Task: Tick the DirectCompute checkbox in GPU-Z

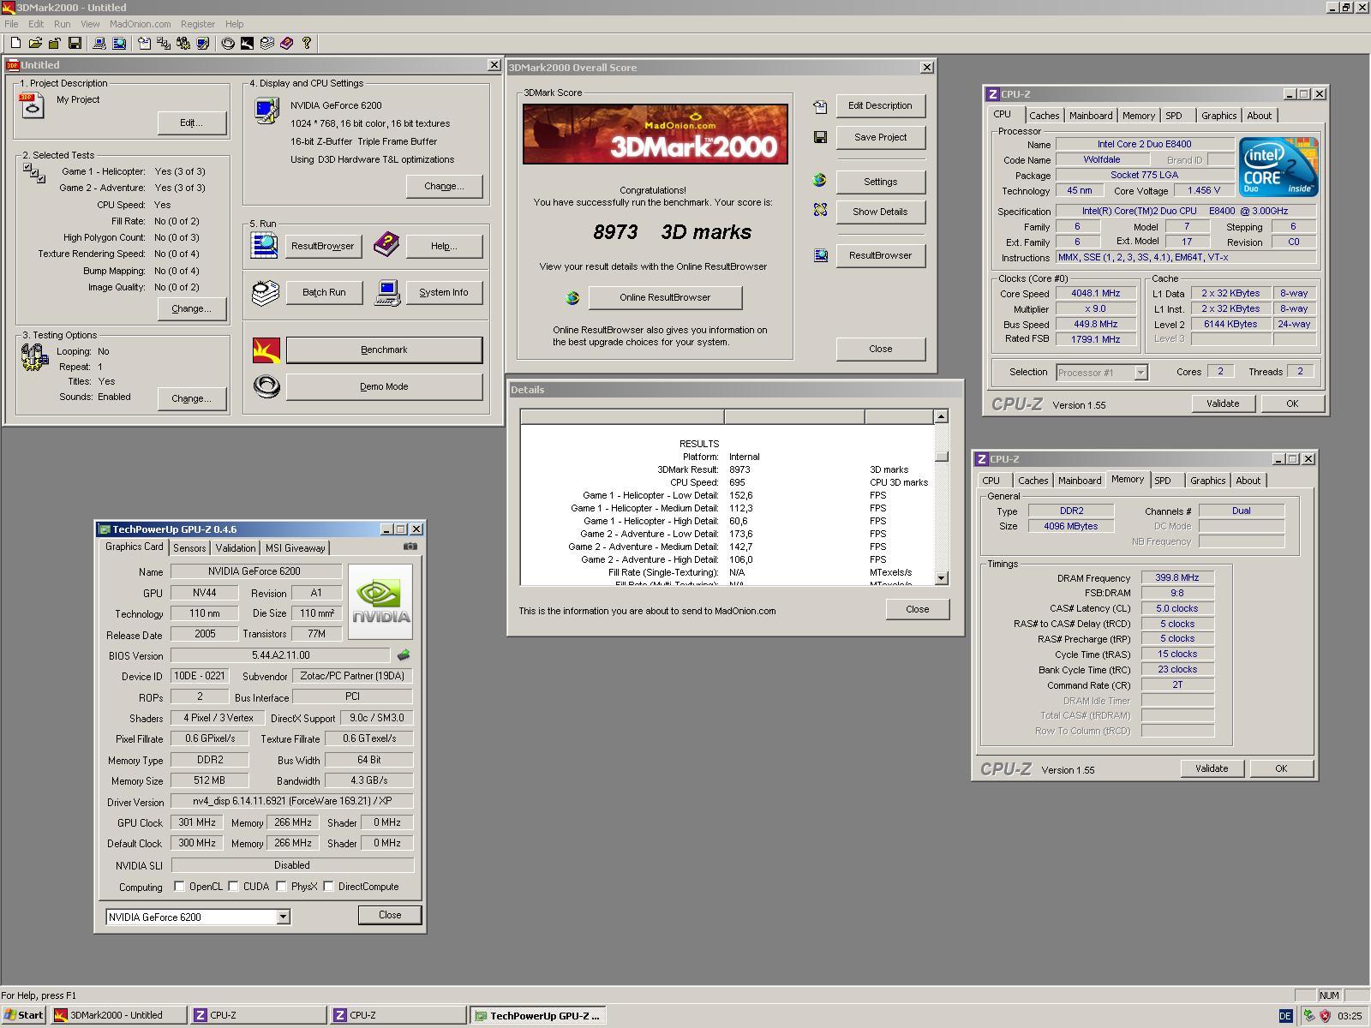Action: click(328, 887)
